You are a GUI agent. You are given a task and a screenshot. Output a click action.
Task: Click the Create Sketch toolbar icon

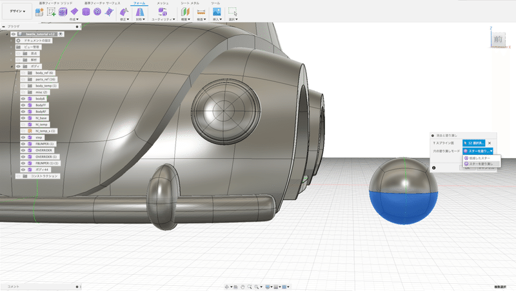52,12
